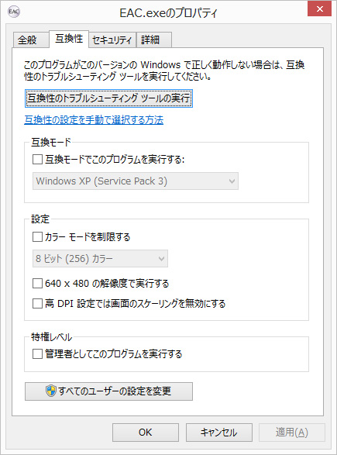Click the EAC application icon in title bar
Image resolution: width=337 pixels, height=455 pixels.
[x=14, y=12]
